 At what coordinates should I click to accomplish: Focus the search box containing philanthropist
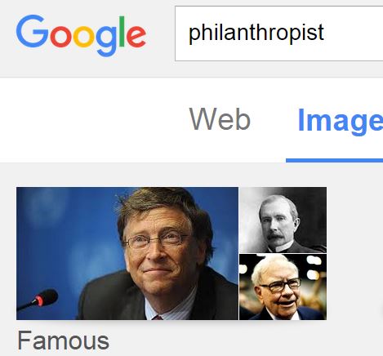(278, 33)
